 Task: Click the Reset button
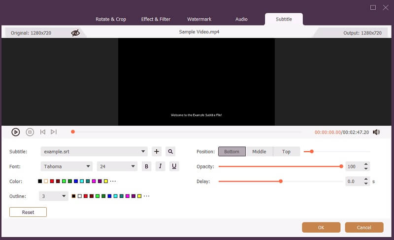point(28,212)
